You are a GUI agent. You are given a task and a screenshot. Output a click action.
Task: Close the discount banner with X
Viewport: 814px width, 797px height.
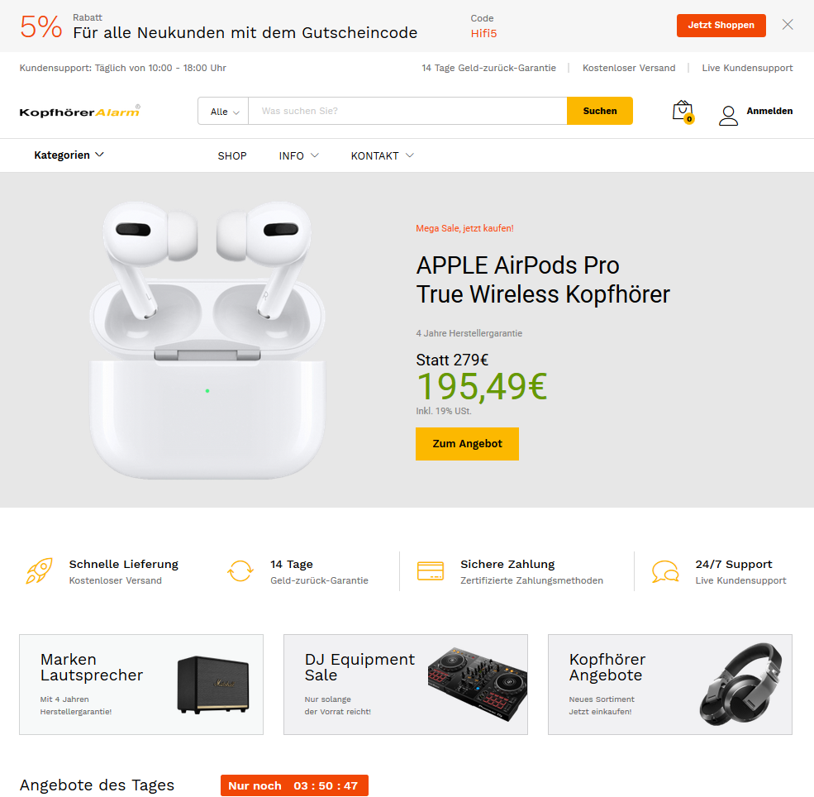click(x=788, y=25)
